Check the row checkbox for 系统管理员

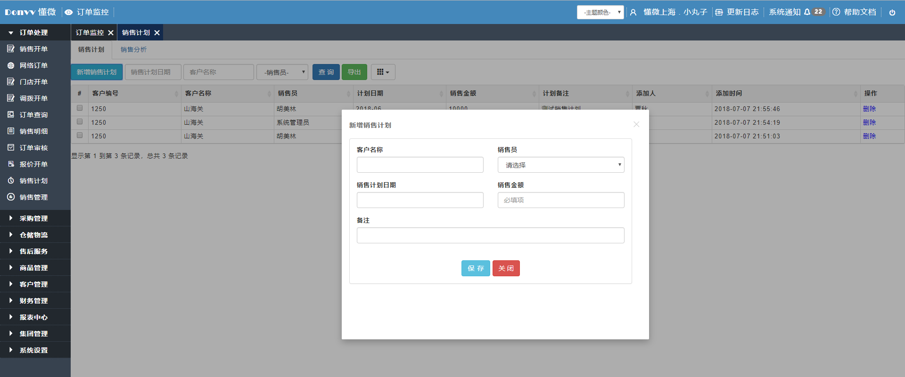(x=80, y=121)
